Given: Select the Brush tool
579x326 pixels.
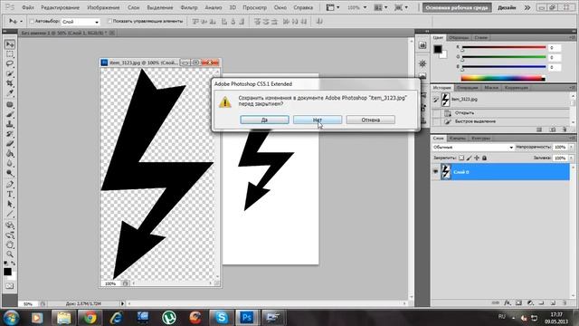Looking at the screenshot, I should pyautogui.click(x=10, y=115).
